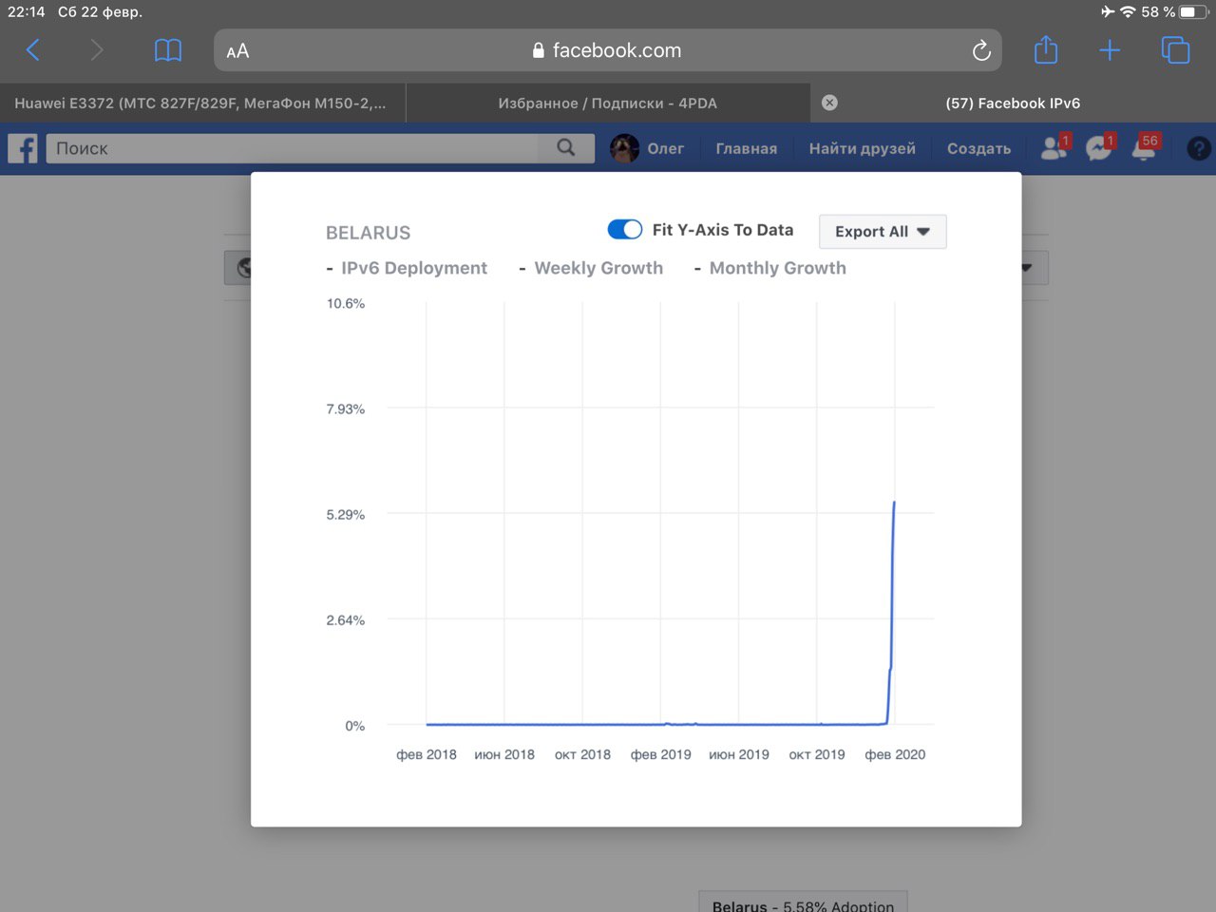Click the окт 2019 axis label
This screenshot has height=912, width=1216.
point(817,754)
